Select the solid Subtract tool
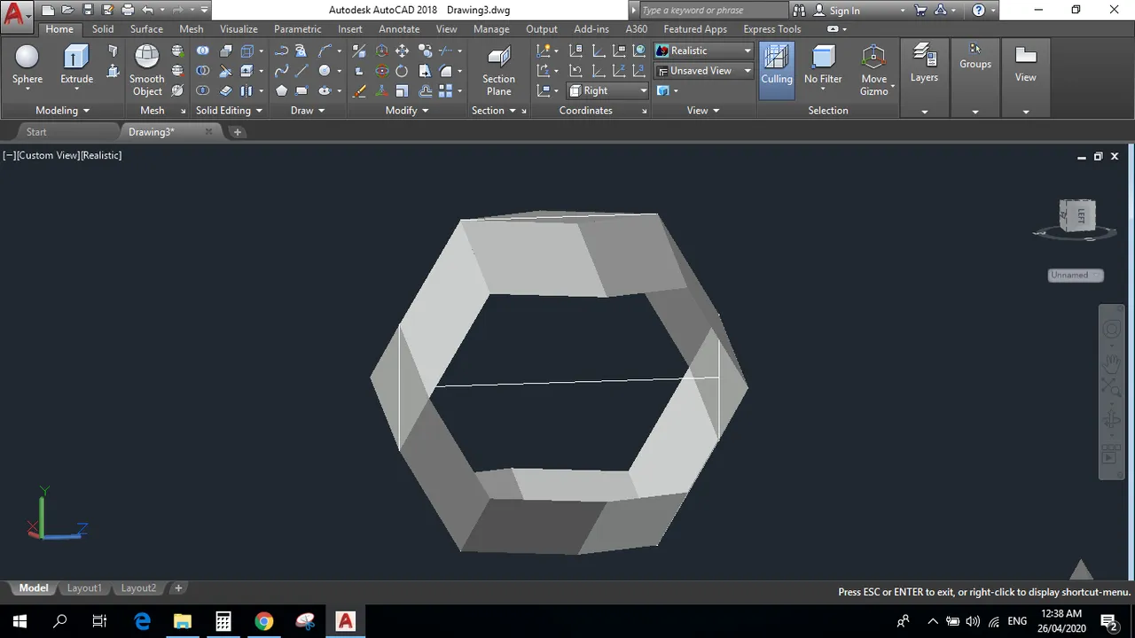 tap(203, 70)
